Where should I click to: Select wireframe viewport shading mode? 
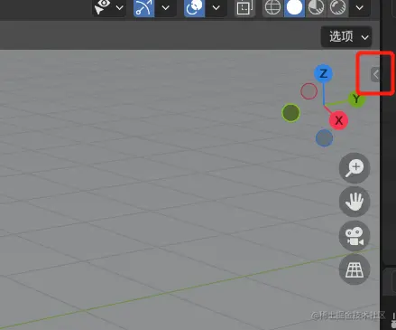(x=272, y=7)
